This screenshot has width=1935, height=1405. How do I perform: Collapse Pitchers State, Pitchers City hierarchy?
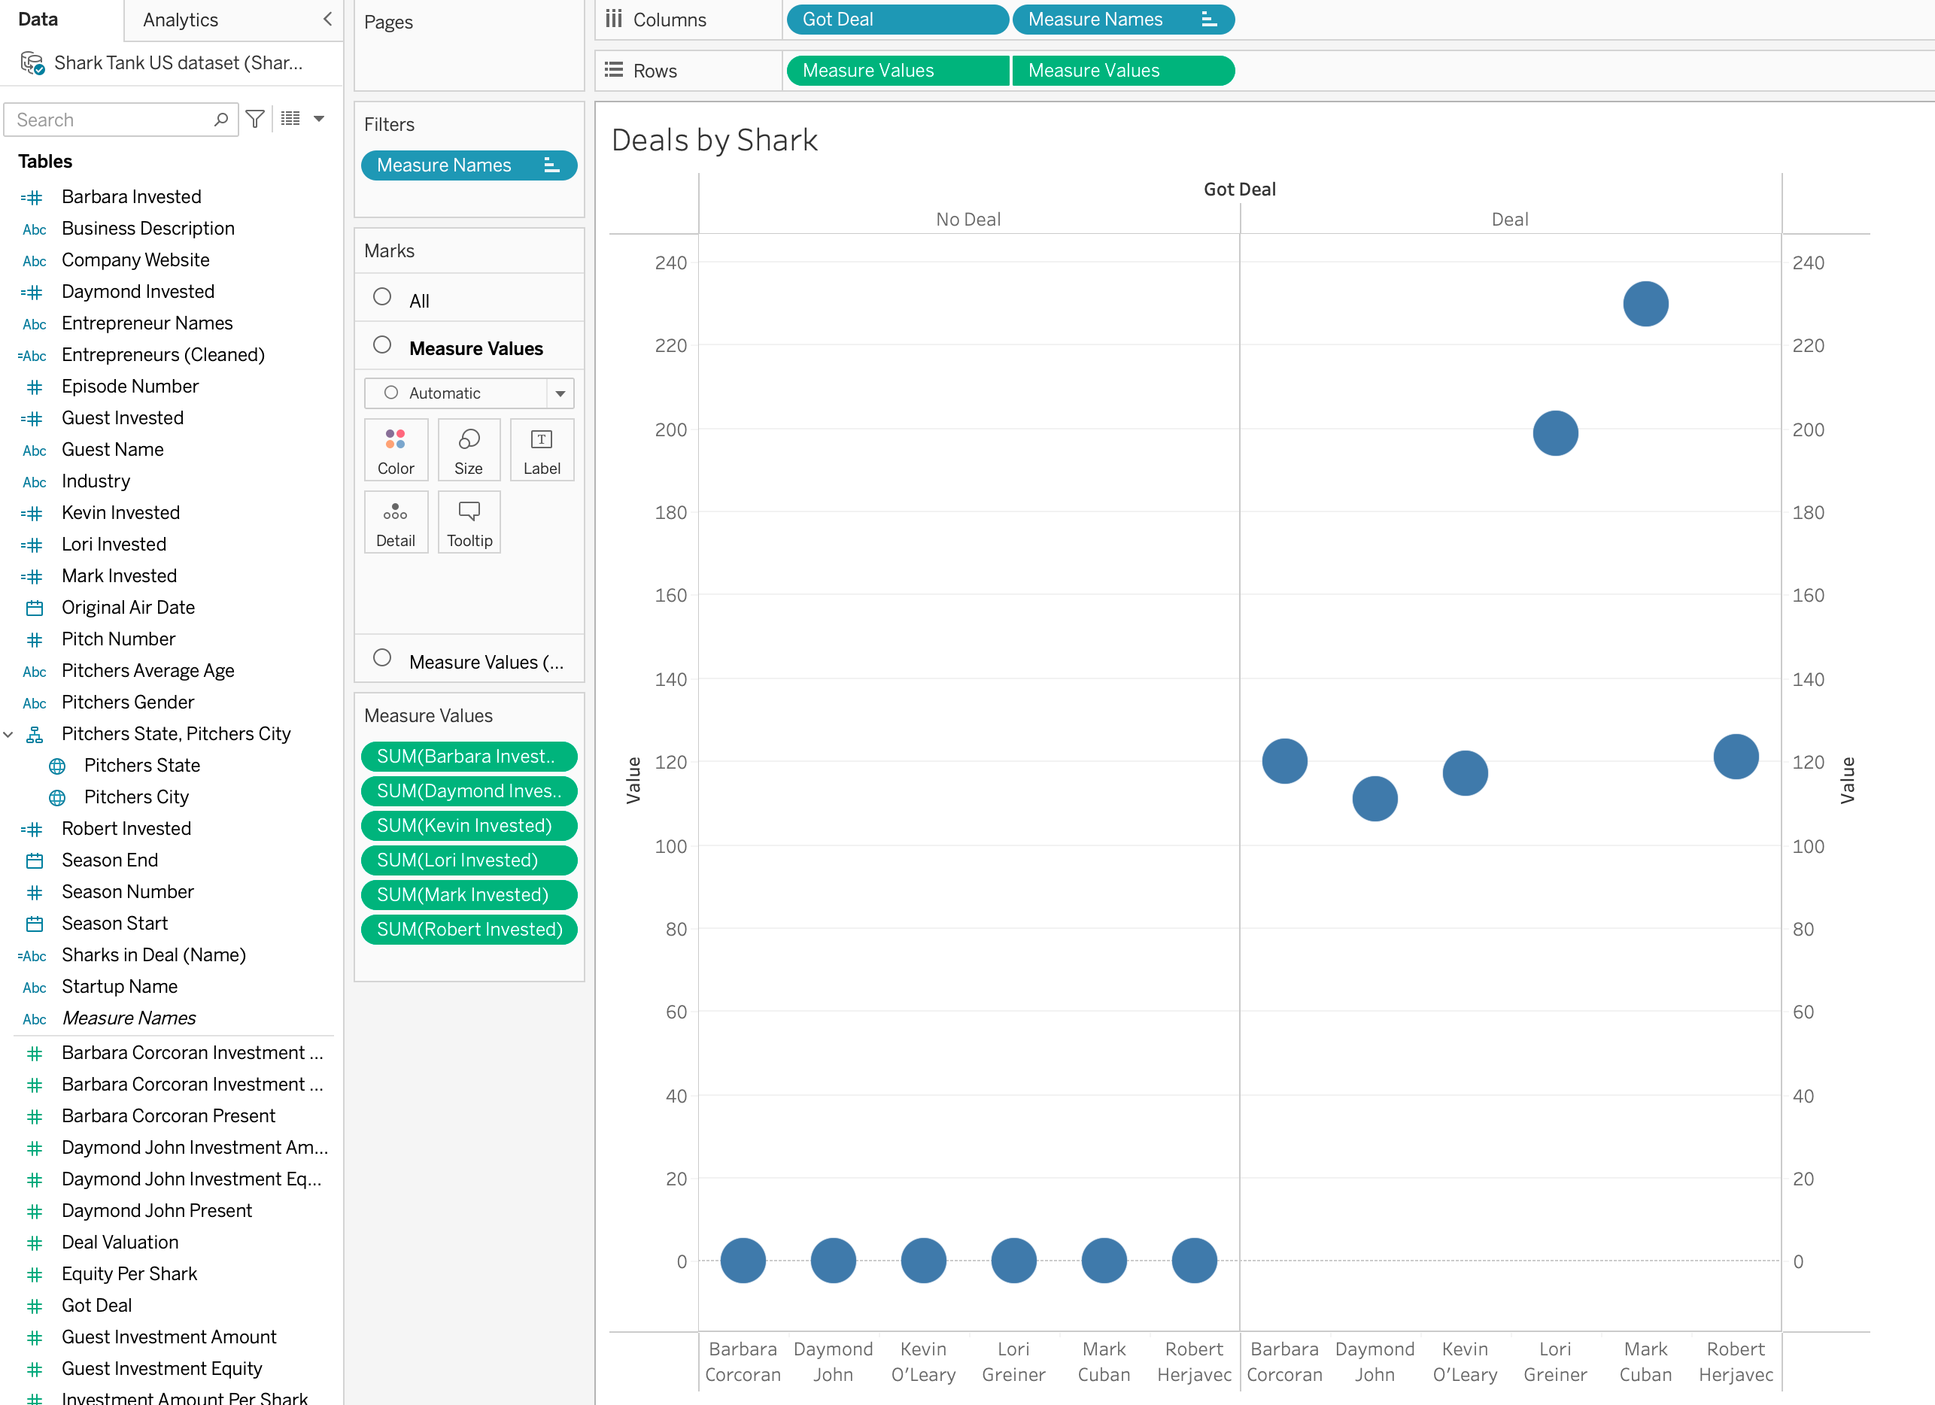[x=8, y=733]
